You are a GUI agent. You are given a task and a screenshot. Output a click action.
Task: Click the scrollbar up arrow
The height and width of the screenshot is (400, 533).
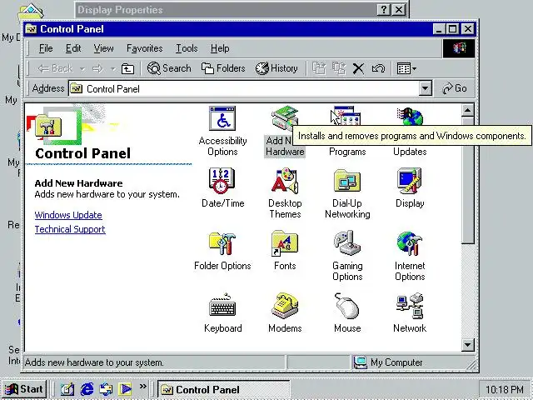(468, 111)
